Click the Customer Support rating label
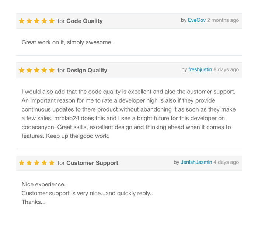The width and height of the screenshot is (258, 226). point(92,163)
